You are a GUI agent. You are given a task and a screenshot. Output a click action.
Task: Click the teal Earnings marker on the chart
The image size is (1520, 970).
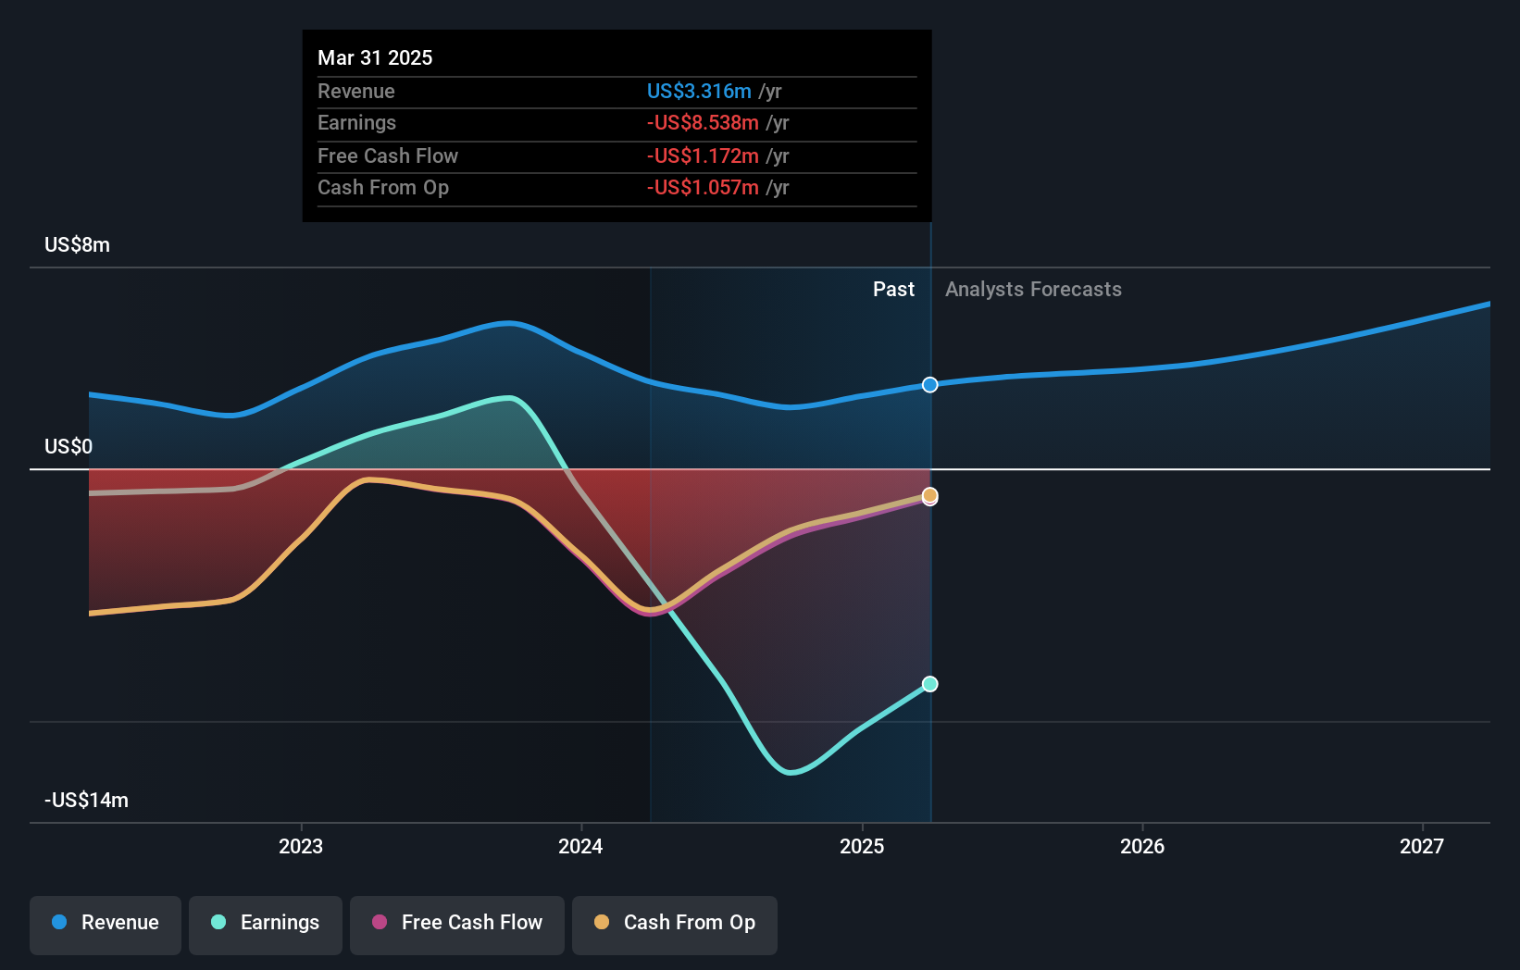[x=929, y=684]
